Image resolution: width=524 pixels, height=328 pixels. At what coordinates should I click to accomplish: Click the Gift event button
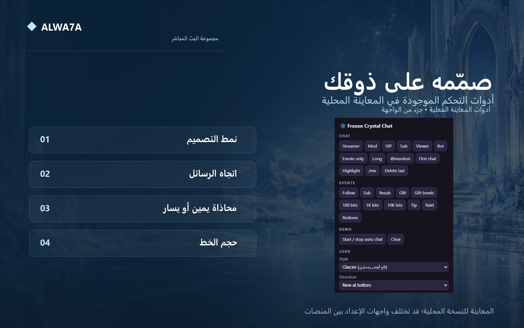pos(402,193)
